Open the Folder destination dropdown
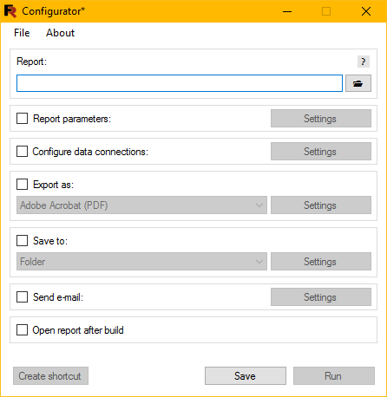Screen dimensions: 387x397 (x=141, y=262)
